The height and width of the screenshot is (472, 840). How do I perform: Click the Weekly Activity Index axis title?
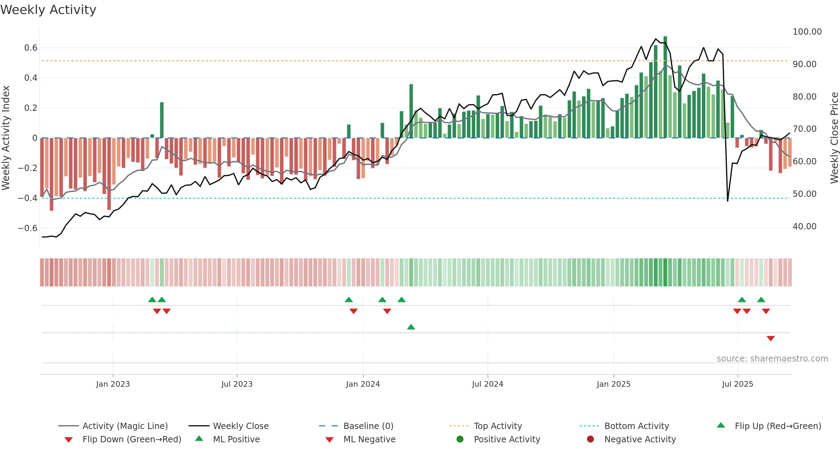click(x=6, y=138)
